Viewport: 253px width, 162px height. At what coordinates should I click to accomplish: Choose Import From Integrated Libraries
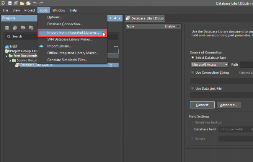click(72, 32)
